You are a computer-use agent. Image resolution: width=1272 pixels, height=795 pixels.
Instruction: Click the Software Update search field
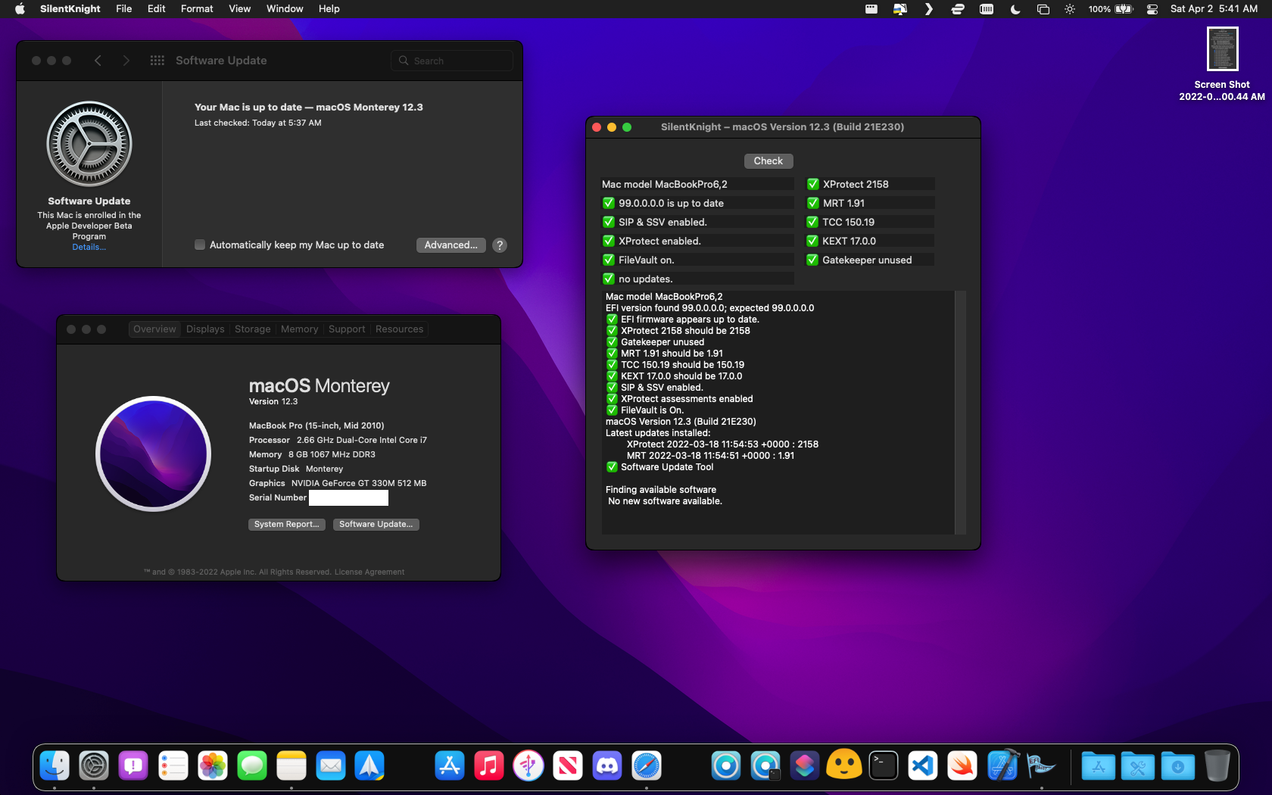pyautogui.click(x=452, y=61)
